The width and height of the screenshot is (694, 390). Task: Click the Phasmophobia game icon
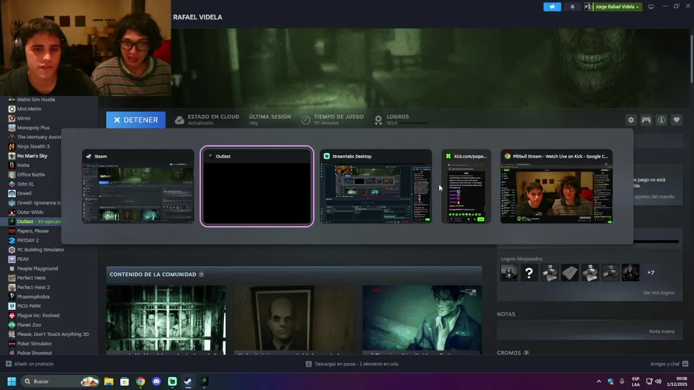coord(12,297)
